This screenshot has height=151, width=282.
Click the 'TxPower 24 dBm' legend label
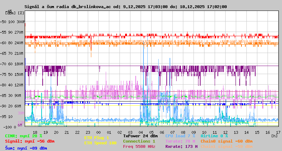[x=140, y=136]
